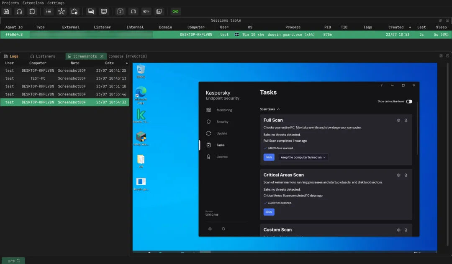Click the pre project button at bottom
The height and width of the screenshot is (264, 452).
(x=13, y=261)
